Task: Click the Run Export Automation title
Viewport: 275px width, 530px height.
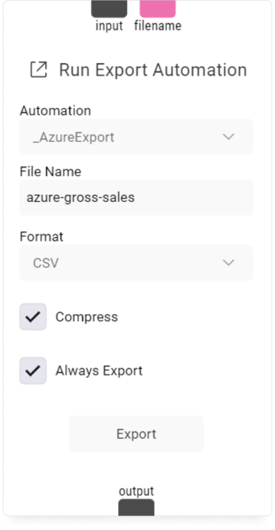Action: [x=153, y=70]
